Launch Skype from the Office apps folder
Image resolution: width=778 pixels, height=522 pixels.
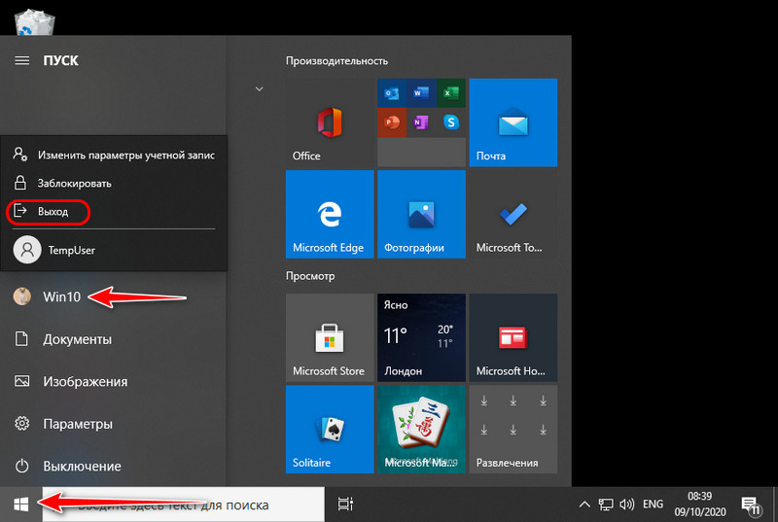click(451, 122)
